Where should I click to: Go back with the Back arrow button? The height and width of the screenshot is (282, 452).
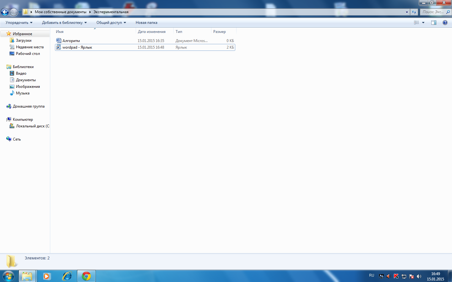click(x=5, y=12)
